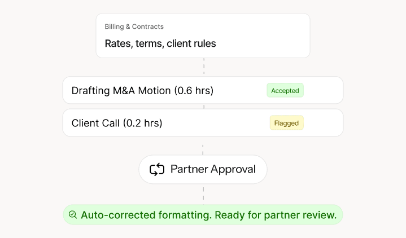Click dashed connector below Partner Approval button
This screenshot has height=238, width=406.
pyautogui.click(x=203, y=193)
